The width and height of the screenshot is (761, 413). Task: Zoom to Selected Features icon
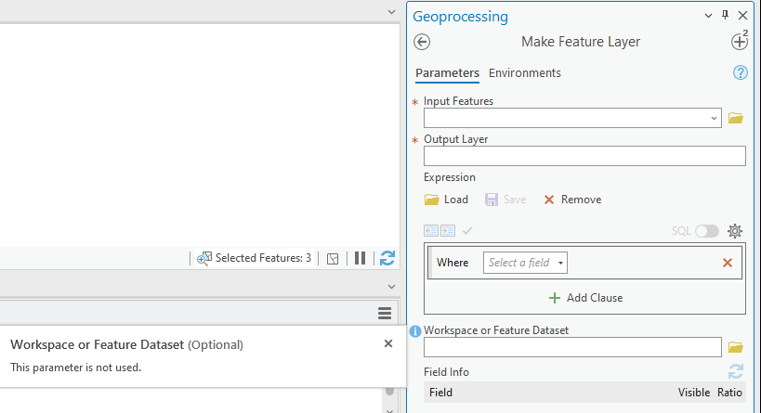[x=205, y=258]
